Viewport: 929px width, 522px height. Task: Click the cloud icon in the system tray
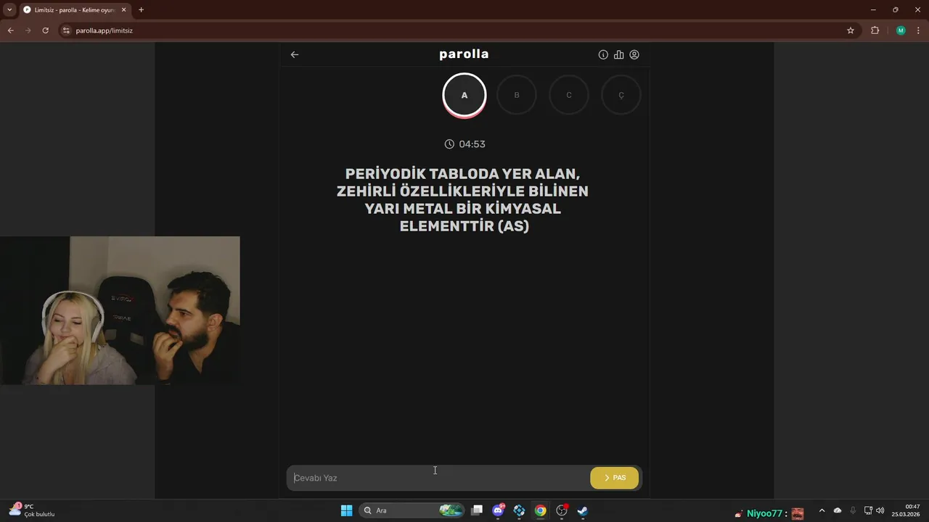pyautogui.click(x=838, y=510)
